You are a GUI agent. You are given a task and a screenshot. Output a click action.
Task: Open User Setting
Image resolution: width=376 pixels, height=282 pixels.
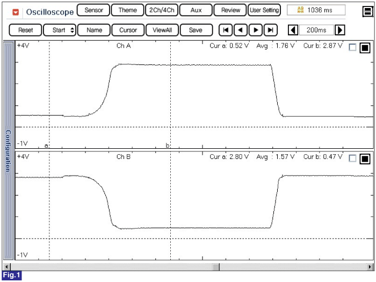[x=264, y=10]
